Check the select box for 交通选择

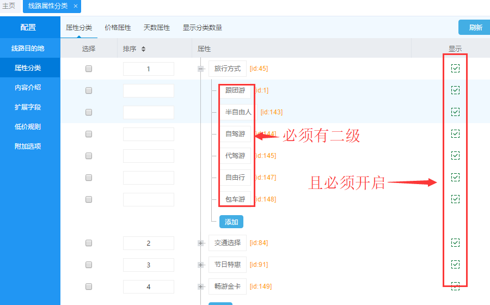[x=89, y=243]
